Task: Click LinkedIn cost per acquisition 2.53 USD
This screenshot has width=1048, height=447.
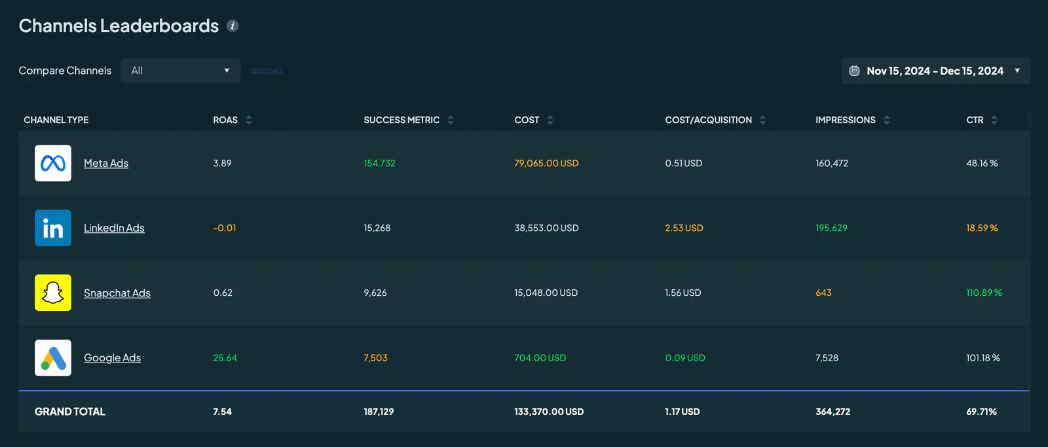Action: click(684, 228)
